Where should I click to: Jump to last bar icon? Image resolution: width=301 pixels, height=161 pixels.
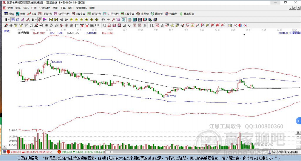point(56,20)
